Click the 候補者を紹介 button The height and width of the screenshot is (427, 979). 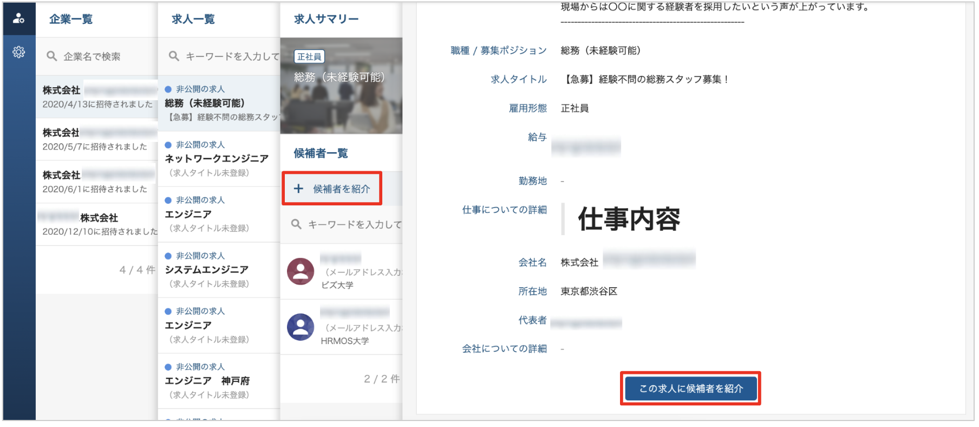[332, 189]
